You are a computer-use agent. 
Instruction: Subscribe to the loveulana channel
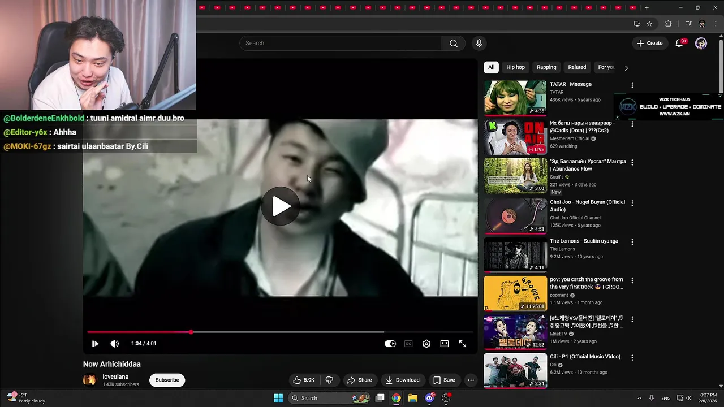(167, 380)
